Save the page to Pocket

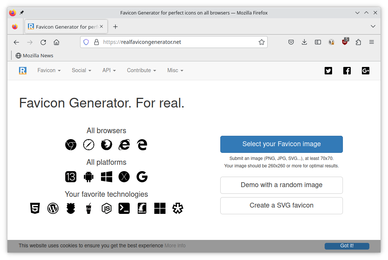pyautogui.click(x=291, y=42)
